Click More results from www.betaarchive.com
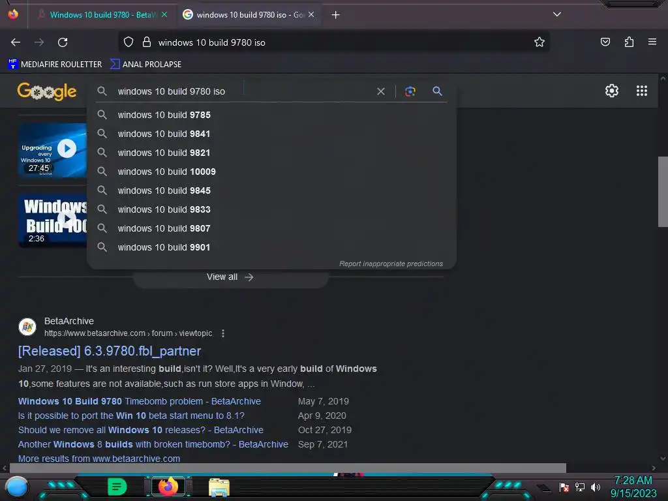Viewport: 668px width, 501px height. click(x=99, y=459)
